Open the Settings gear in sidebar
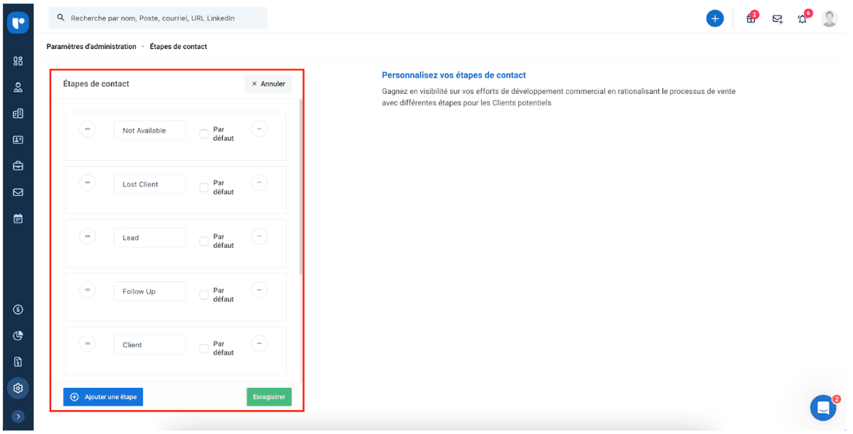853x434 pixels. 18,388
